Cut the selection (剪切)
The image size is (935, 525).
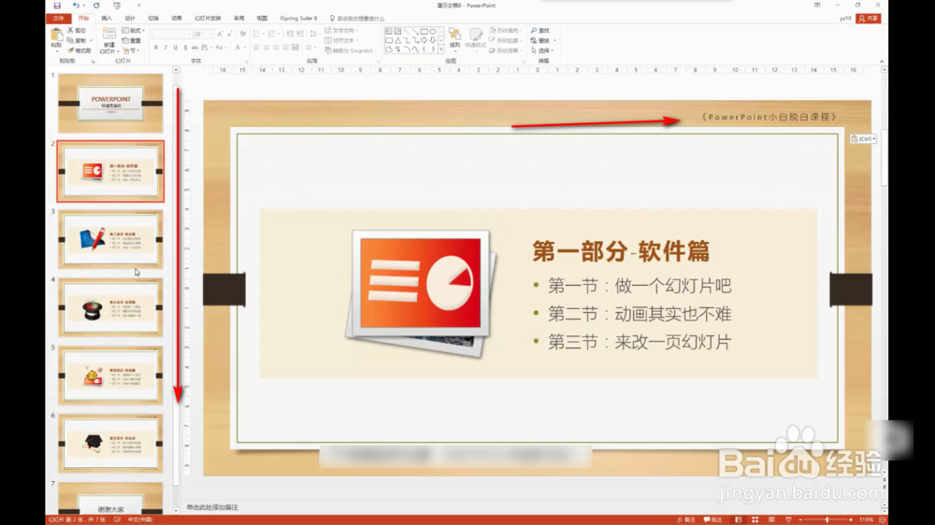click(77, 31)
